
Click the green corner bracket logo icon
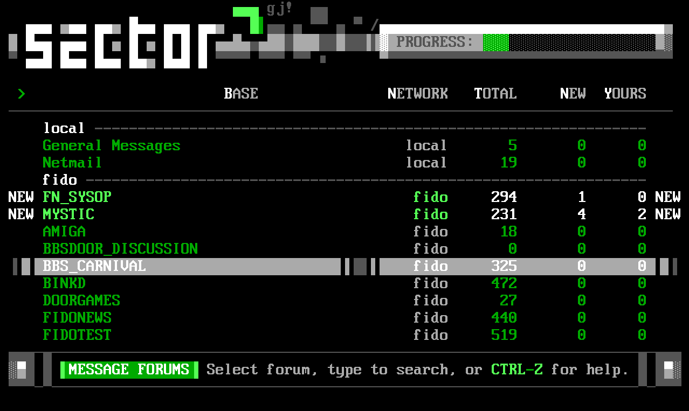249,22
